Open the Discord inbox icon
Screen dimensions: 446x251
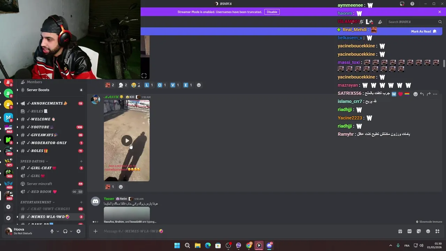click(x=402, y=4)
